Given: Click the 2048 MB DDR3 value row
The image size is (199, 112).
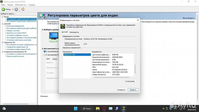Looking at the screenshot, I should coord(113,57).
